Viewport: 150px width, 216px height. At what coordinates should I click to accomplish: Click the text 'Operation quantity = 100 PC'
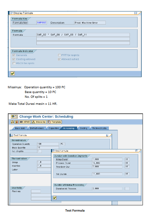pyautogui.click(x=45, y=87)
